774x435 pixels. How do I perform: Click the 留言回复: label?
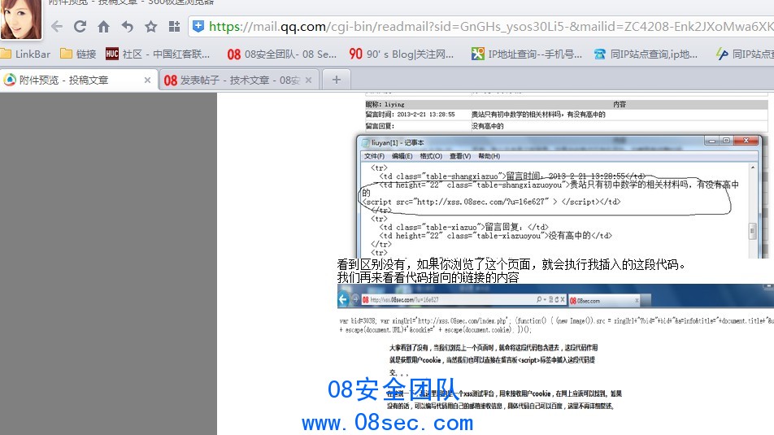tap(380, 126)
